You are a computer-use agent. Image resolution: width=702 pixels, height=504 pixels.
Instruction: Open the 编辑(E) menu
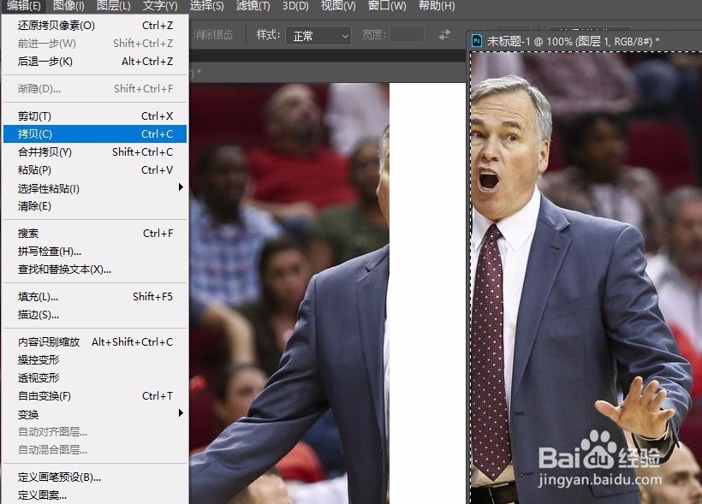[23, 6]
